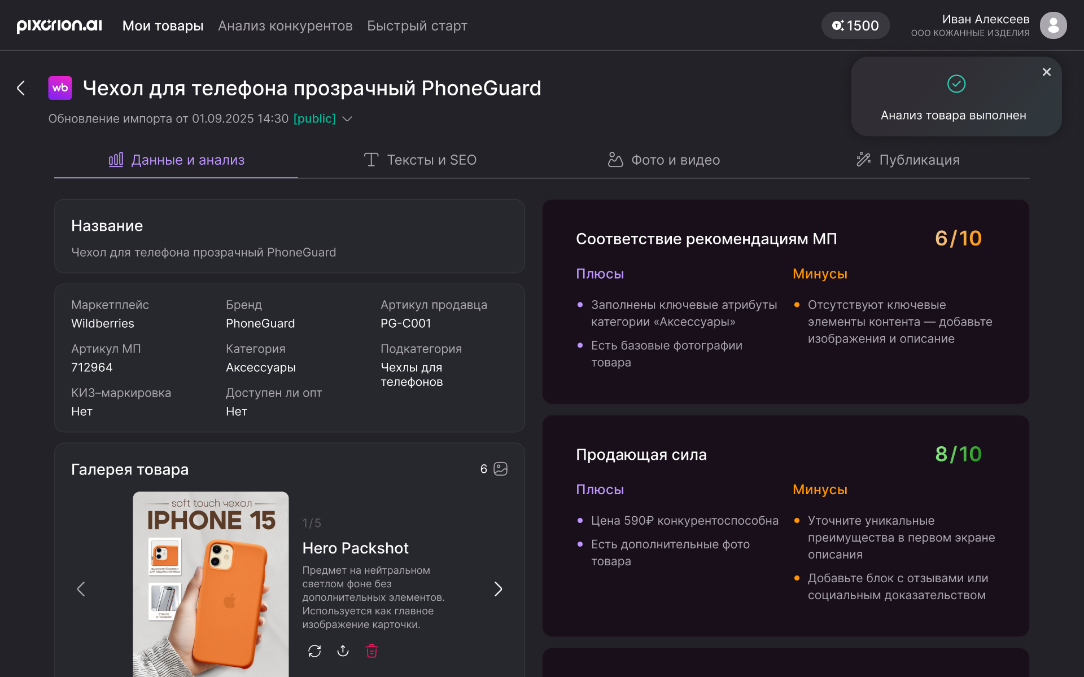Select the Данные и анализ tab
Screen dimensions: 1084x677
point(176,160)
